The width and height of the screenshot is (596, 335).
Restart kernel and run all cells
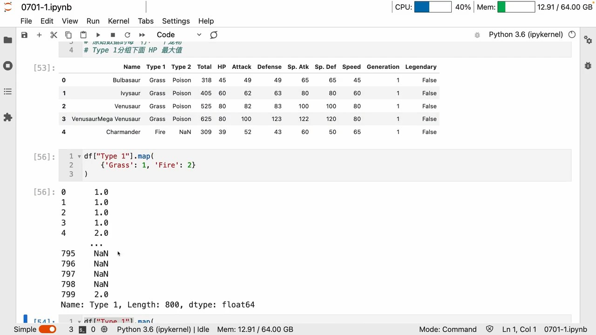pos(142,35)
